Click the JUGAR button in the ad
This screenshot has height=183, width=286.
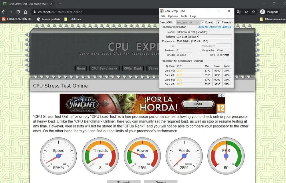tap(198, 104)
